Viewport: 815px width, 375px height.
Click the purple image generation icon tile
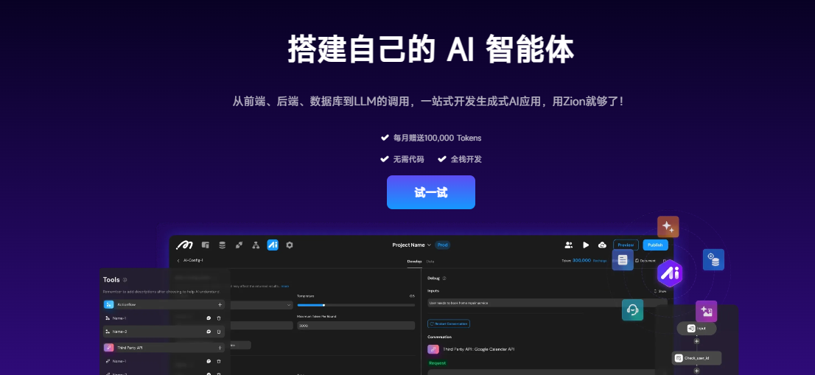point(707,311)
